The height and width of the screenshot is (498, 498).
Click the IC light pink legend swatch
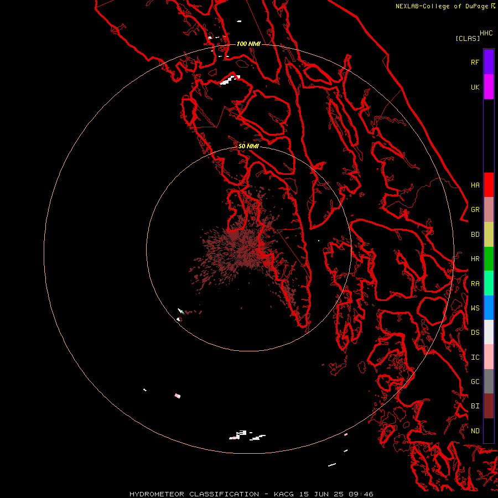489,357
